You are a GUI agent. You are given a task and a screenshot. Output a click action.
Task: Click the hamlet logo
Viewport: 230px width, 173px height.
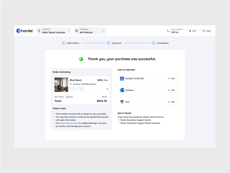click(x=24, y=31)
